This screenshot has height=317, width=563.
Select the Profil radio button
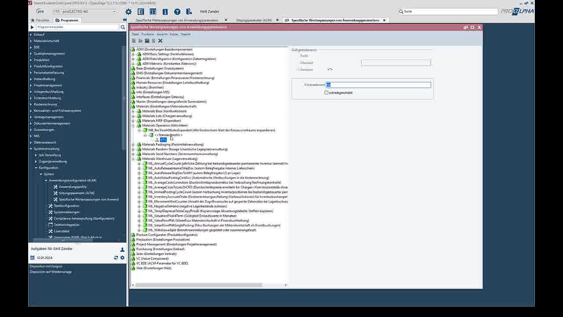[298, 56]
